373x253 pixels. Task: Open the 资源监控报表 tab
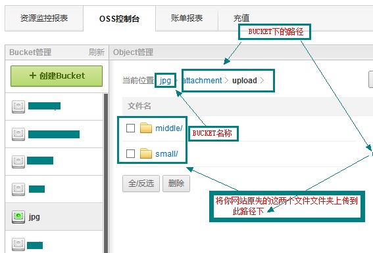click(x=44, y=18)
